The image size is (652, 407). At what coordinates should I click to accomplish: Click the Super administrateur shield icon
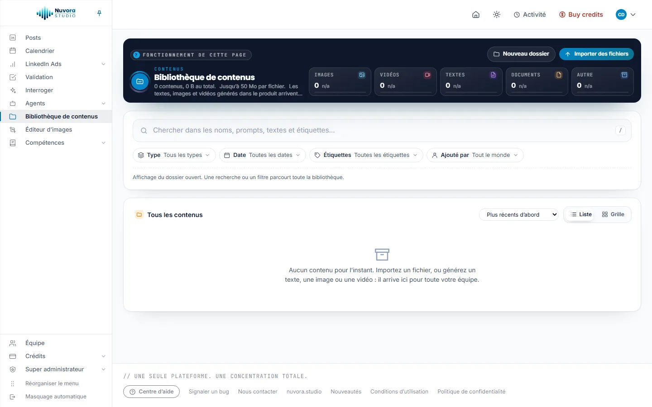(x=13, y=369)
